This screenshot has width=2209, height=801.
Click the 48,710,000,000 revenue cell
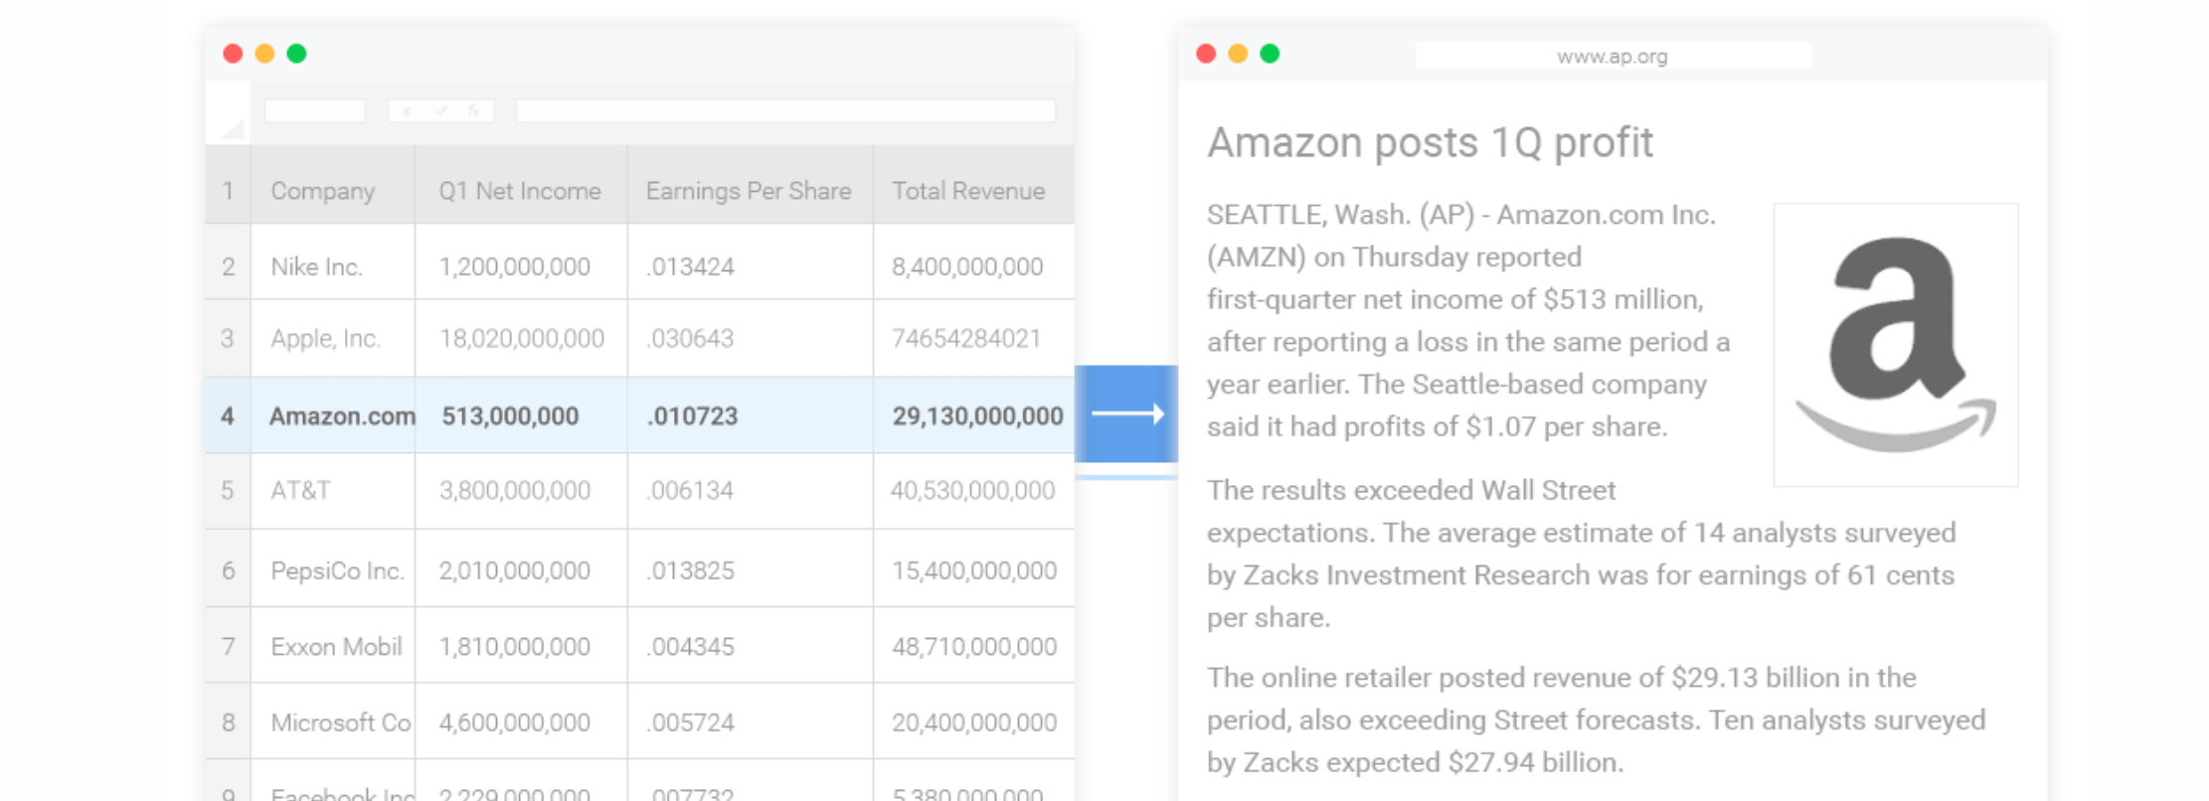tap(973, 645)
